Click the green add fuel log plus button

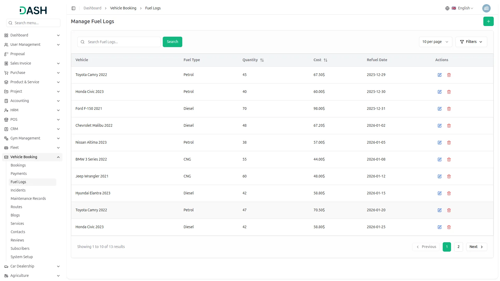488,21
